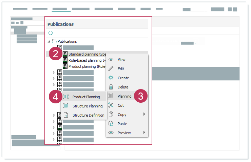The height and width of the screenshot is (162, 251).
Task: Click the refresh icon under Publications header
Action: [51, 33]
